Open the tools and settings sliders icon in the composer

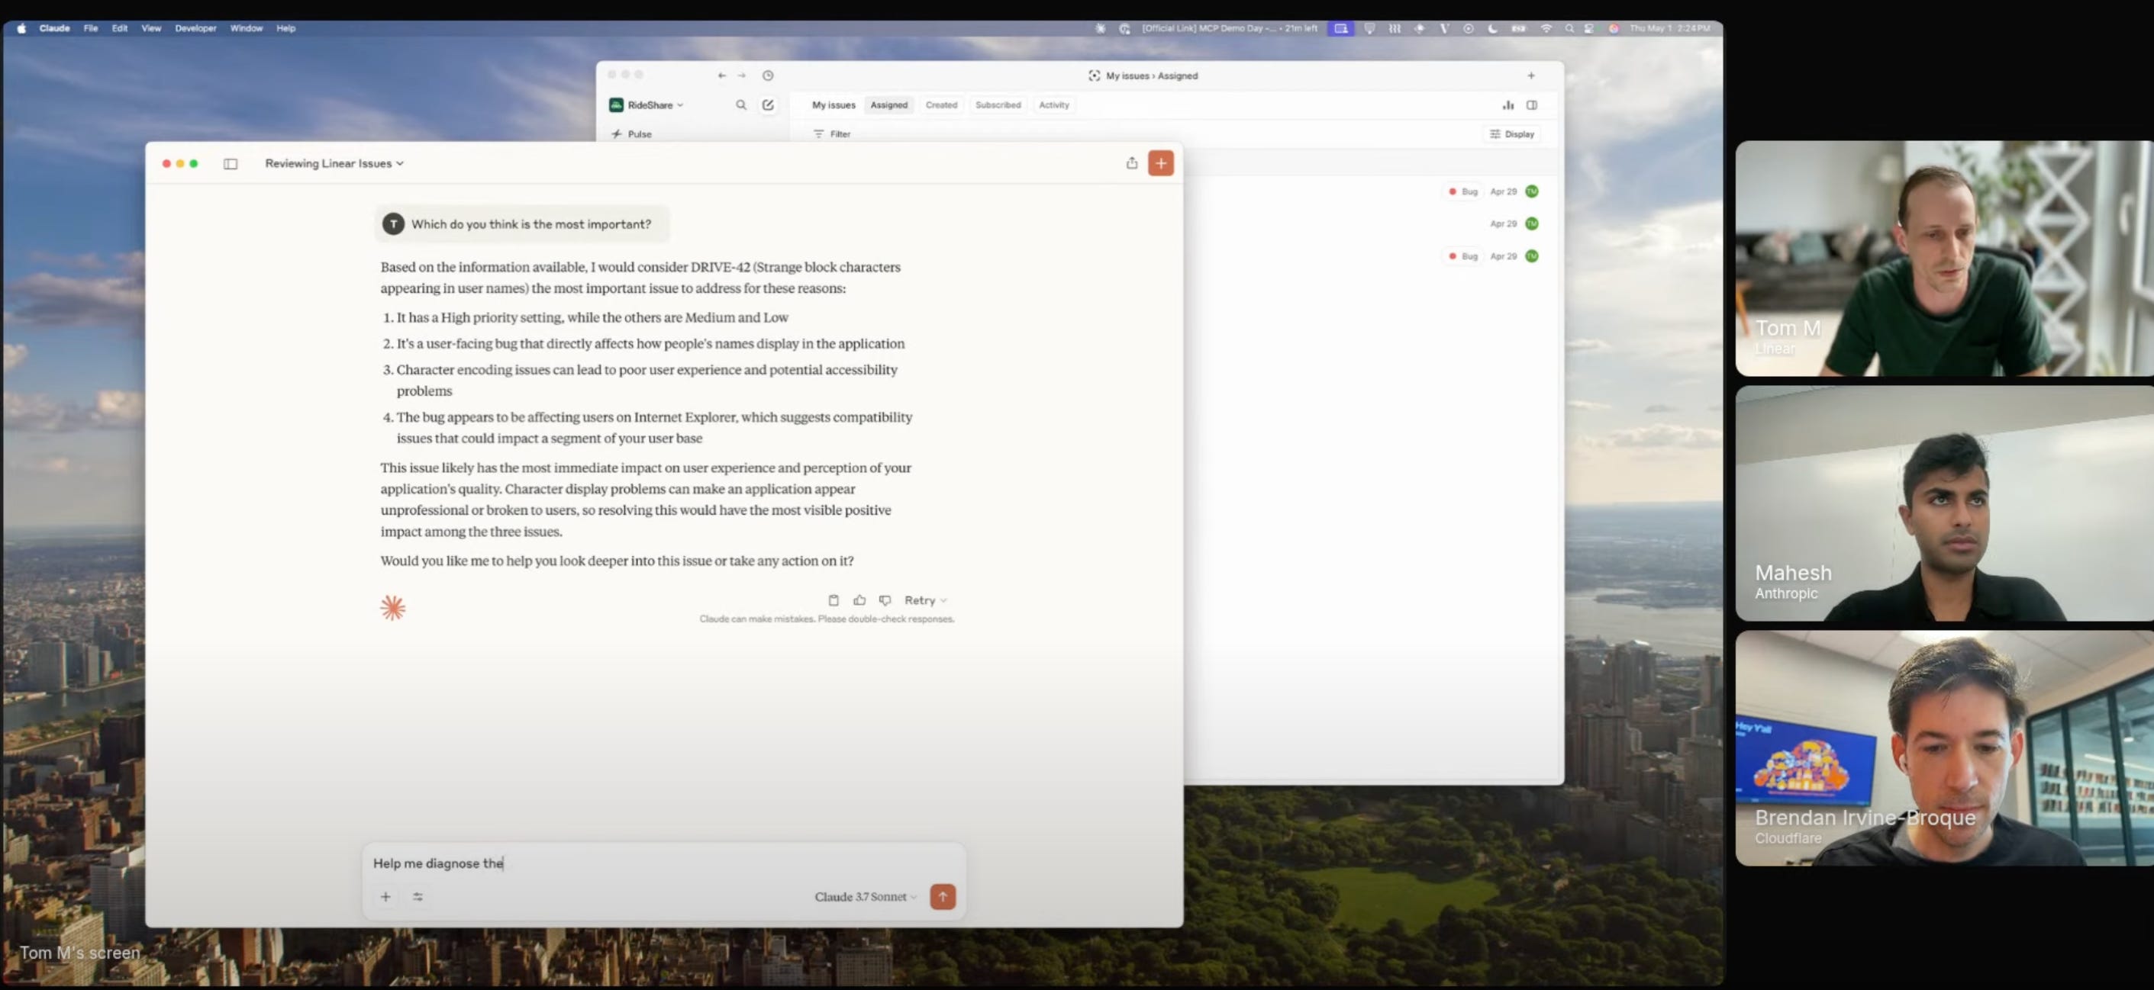point(418,896)
